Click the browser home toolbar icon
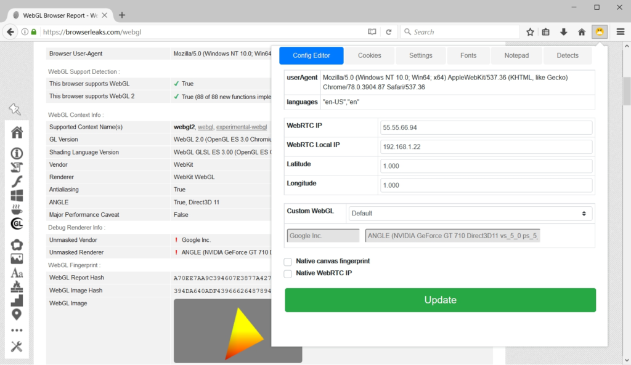The height and width of the screenshot is (365, 631). click(582, 32)
